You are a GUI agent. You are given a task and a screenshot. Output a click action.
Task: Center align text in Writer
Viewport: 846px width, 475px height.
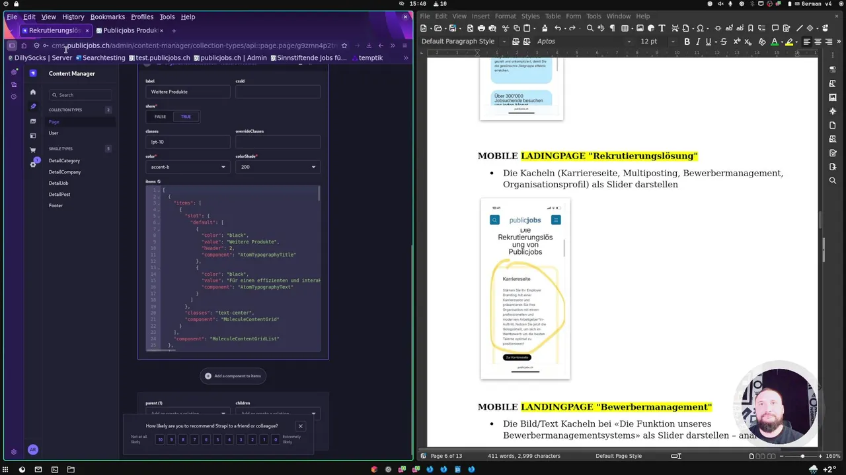(818, 42)
